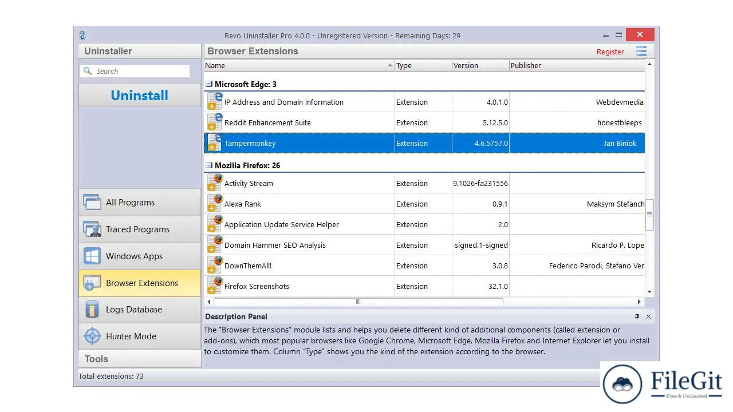Open the Traced Programs module
This screenshot has height=412, width=733.
[140, 229]
